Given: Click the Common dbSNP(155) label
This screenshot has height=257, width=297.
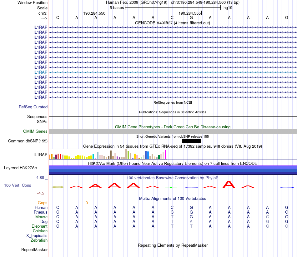Looking at the screenshot, I should click(28, 141).
